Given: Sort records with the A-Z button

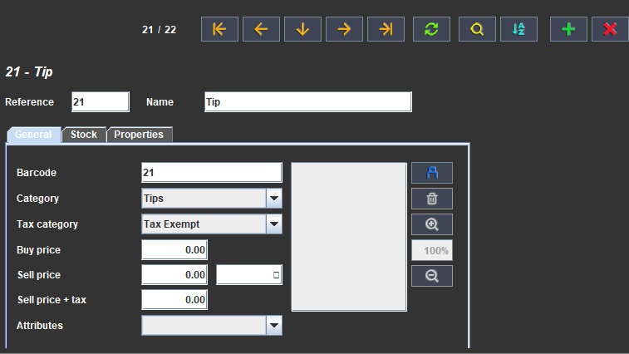Looking at the screenshot, I should pyautogui.click(x=518, y=29).
